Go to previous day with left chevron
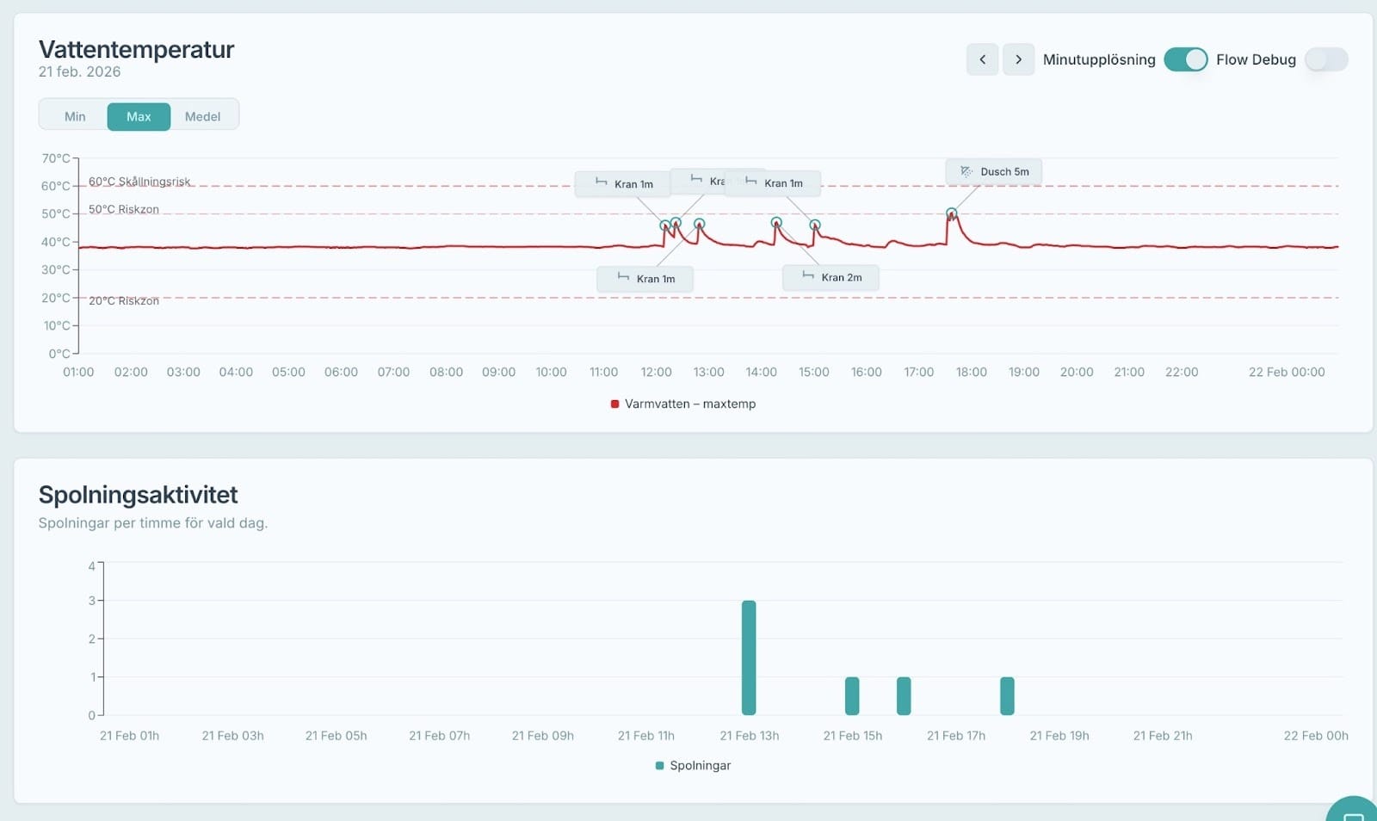The width and height of the screenshot is (1377, 821). 982,59
